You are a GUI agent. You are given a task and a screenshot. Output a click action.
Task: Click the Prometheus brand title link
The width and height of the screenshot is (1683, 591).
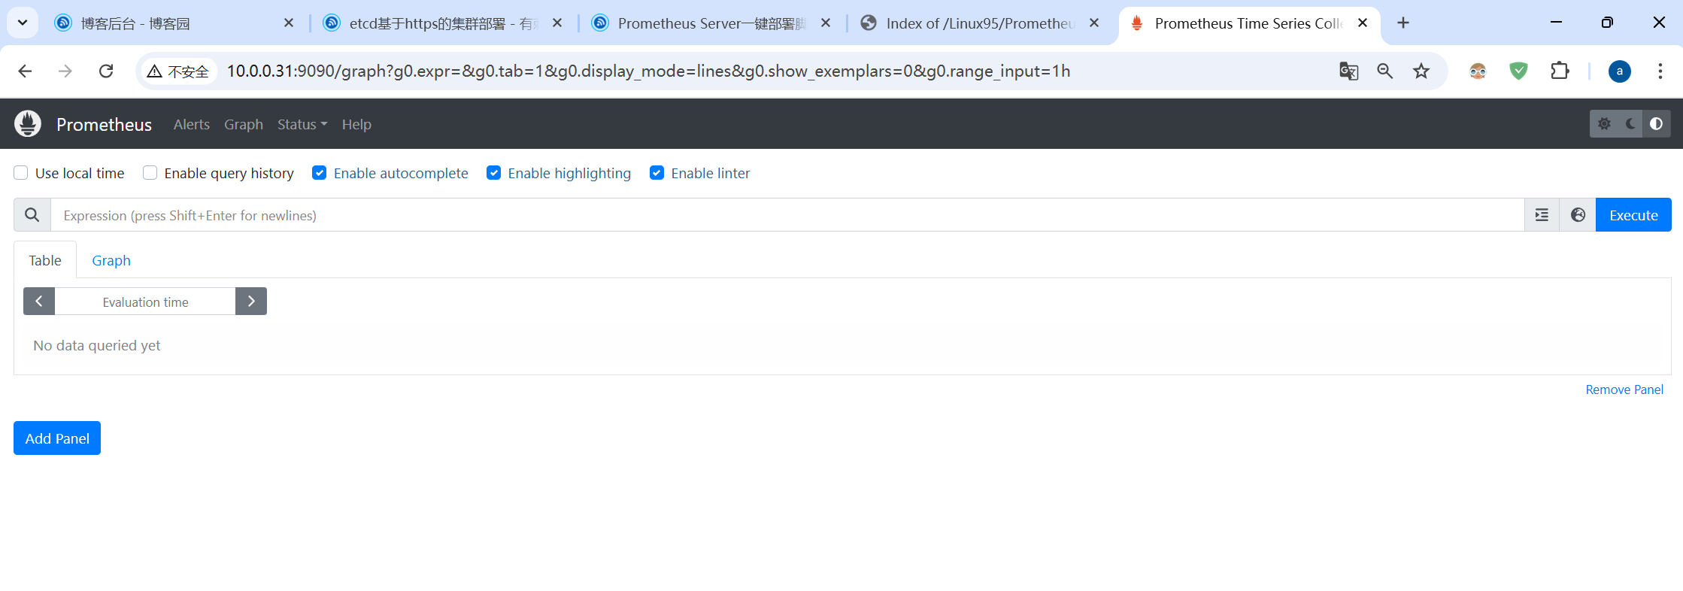pyautogui.click(x=104, y=124)
